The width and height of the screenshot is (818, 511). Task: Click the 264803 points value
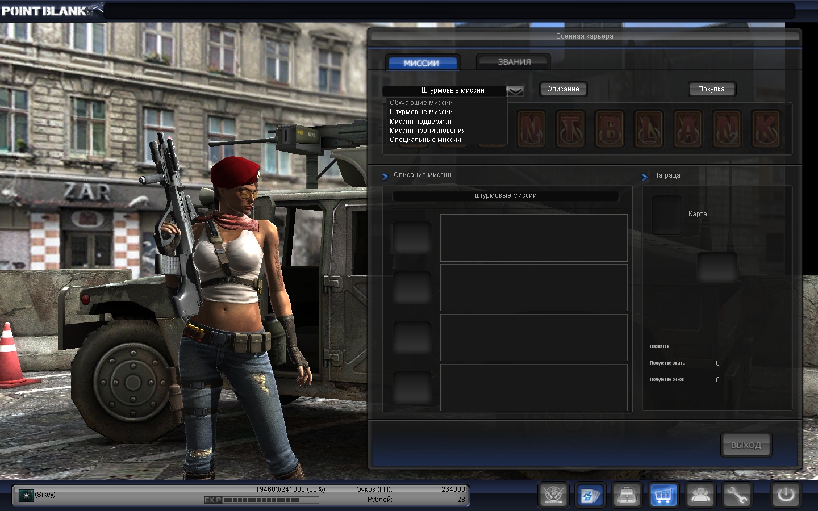coord(453,489)
